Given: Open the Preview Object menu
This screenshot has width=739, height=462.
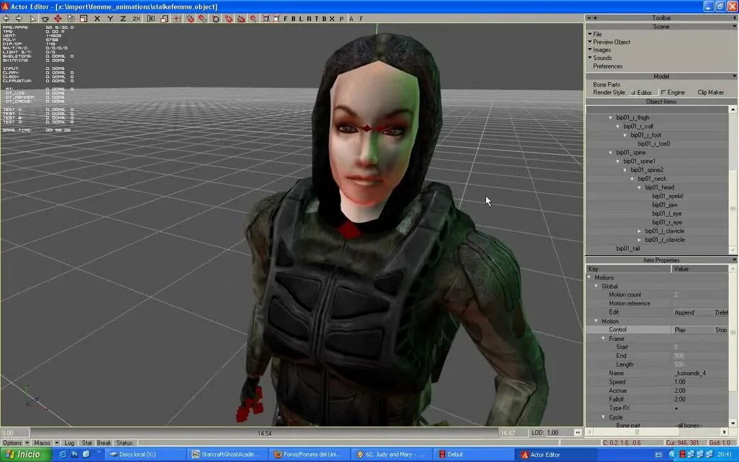Looking at the screenshot, I should tap(611, 42).
